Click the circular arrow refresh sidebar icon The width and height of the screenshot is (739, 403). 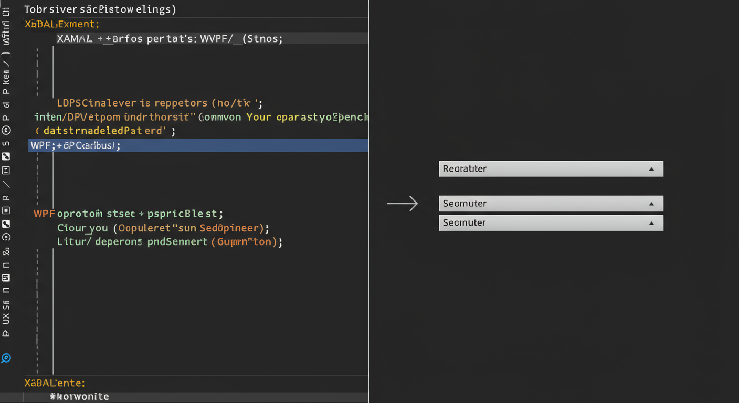pyautogui.click(x=6, y=237)
